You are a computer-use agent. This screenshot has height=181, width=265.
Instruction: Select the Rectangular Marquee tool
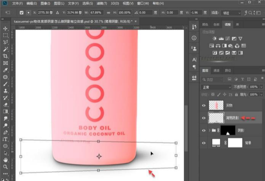(x=5, y=35)
